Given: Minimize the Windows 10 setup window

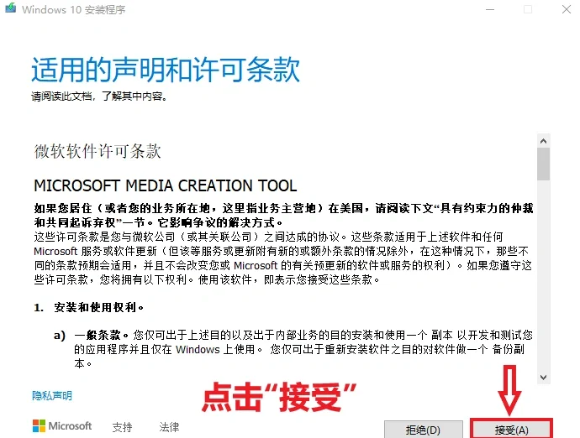Looking at the screenshot, I should 488,10.
